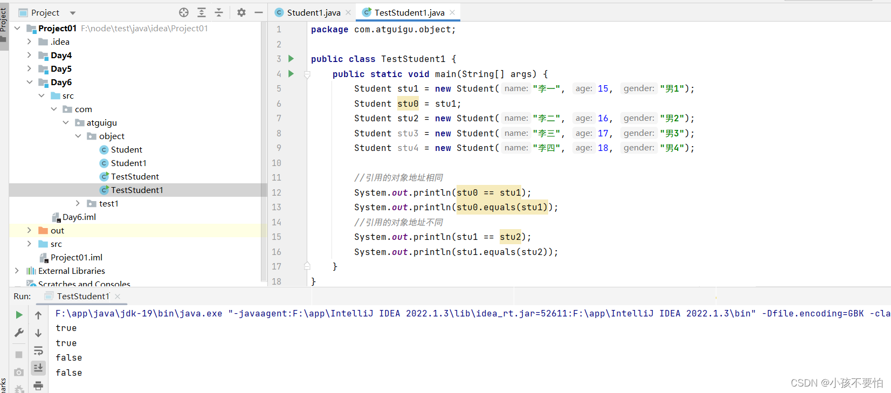Print console output icon
Screen dimensions: 891x393
coord(38,385)
